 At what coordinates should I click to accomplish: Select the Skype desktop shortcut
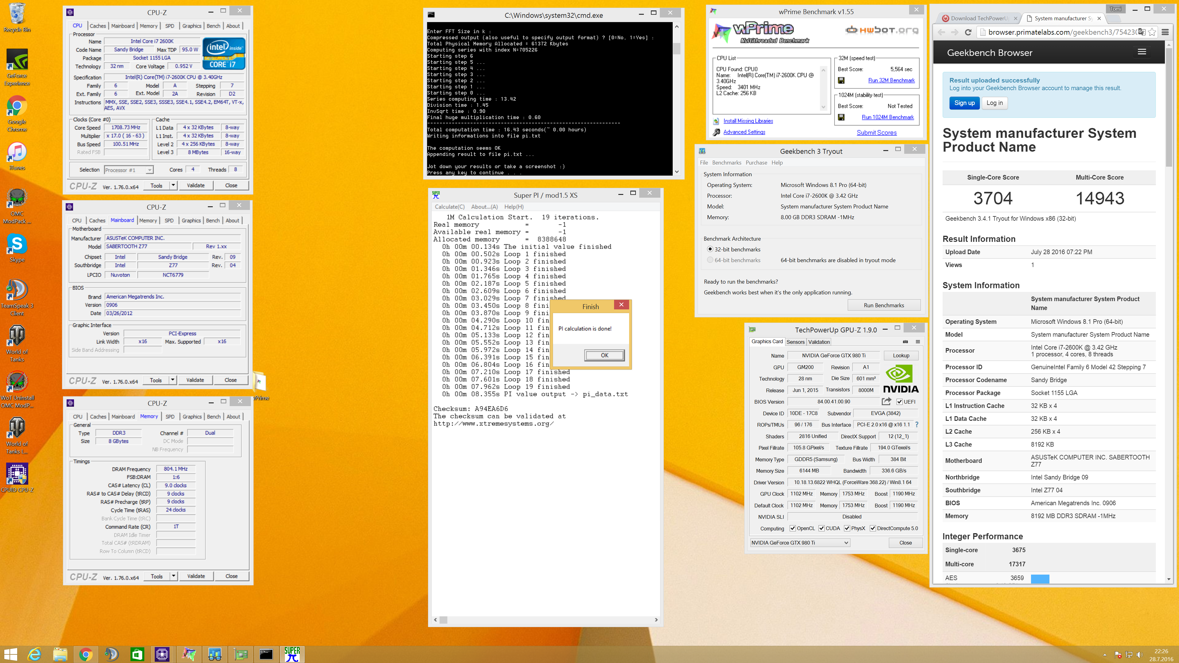[x=17, y=247]
